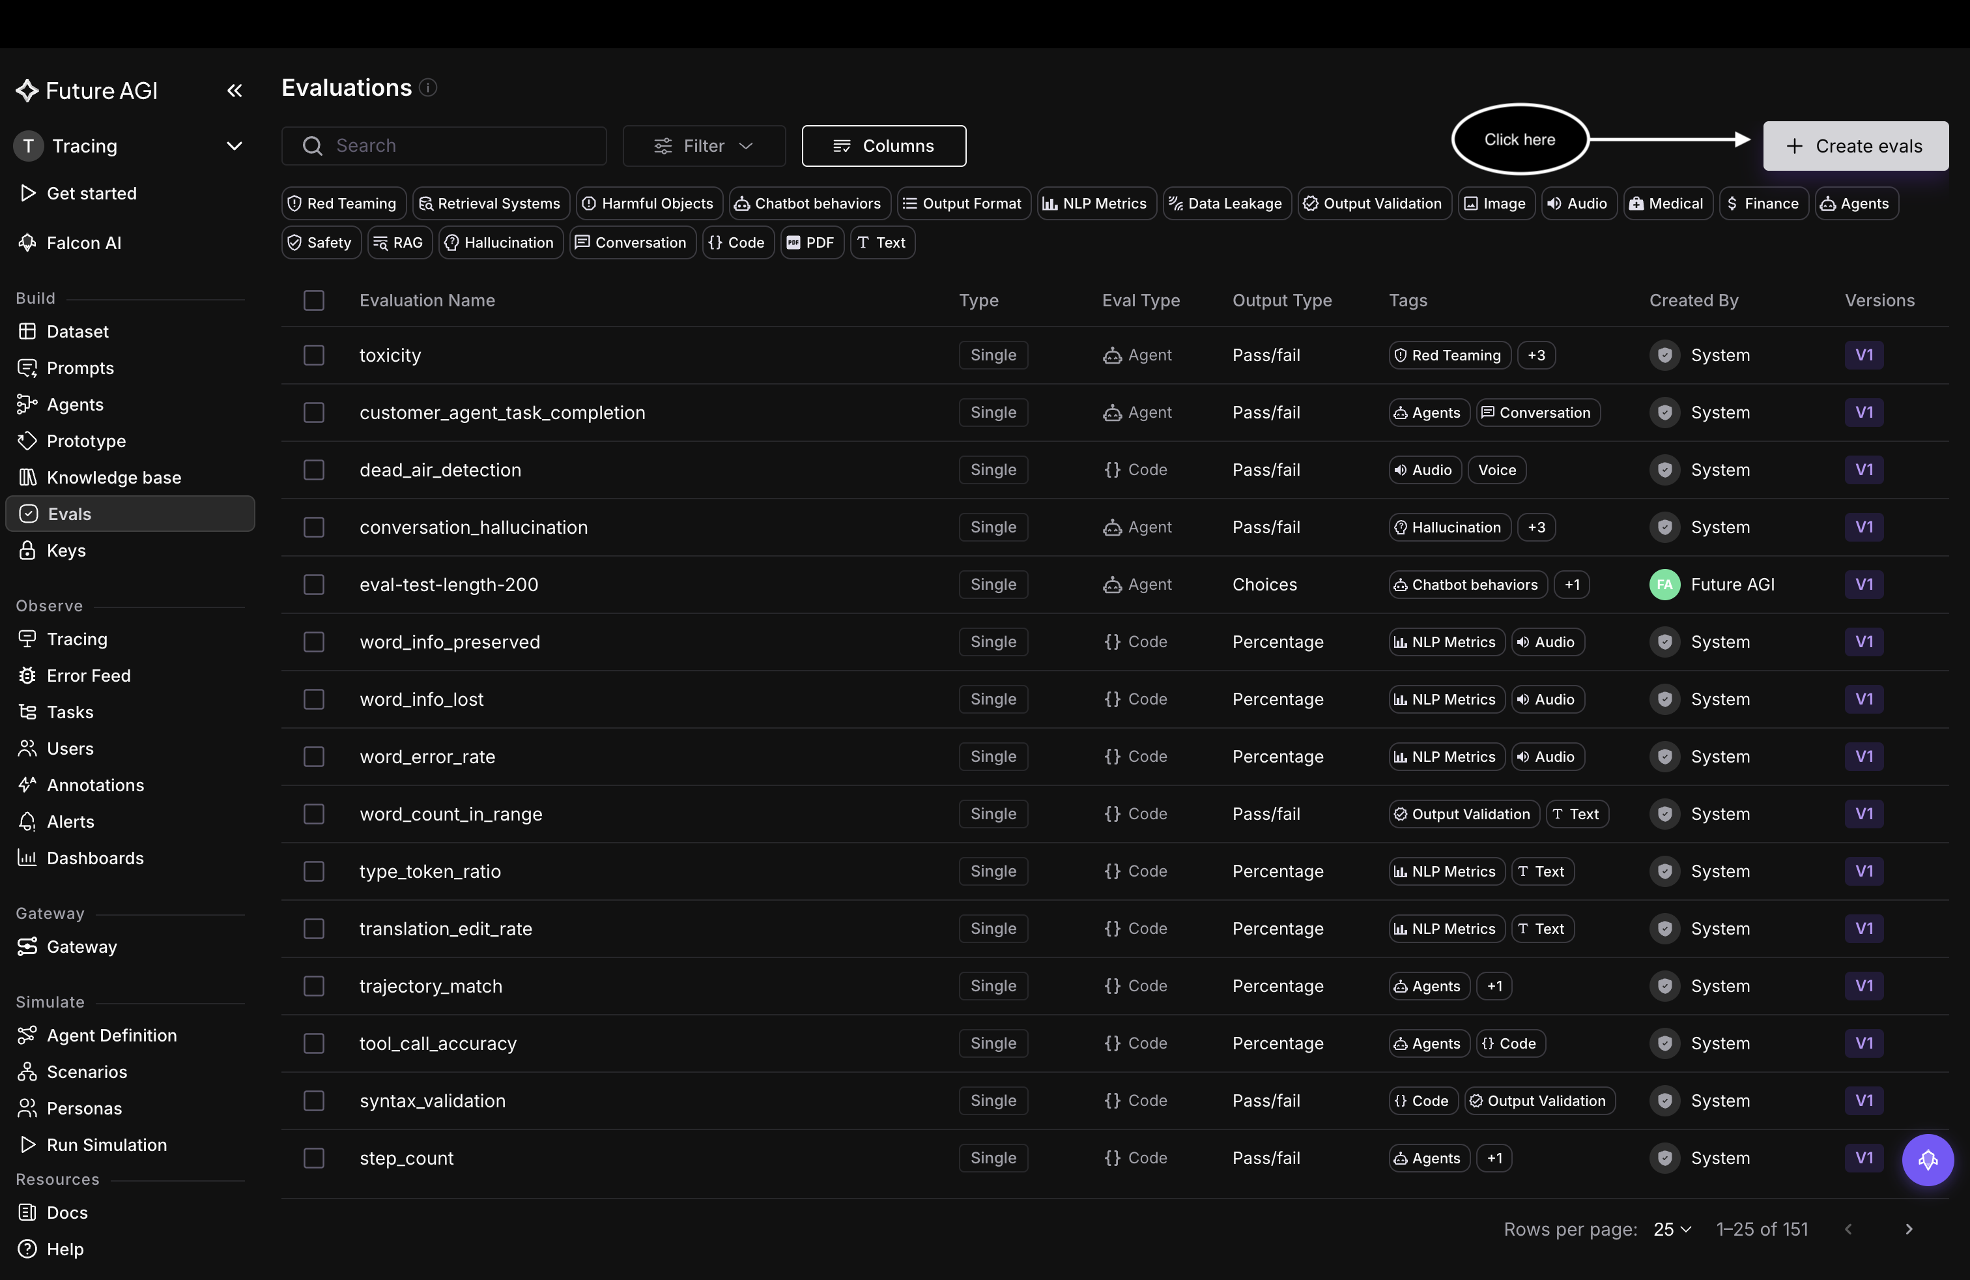The height and width of the screenshot is (1280, 1970).
Task: Expand the +1 tags on eval-test-length-200 row
Action: pos(1572,585)
